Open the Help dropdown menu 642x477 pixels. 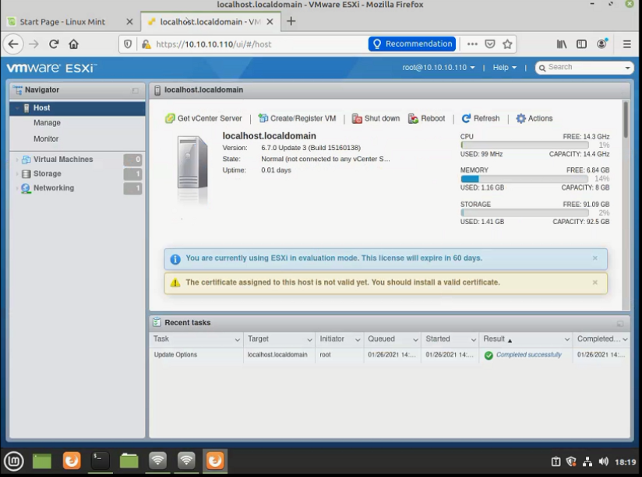pyautogui.click(x=504, y=68)
